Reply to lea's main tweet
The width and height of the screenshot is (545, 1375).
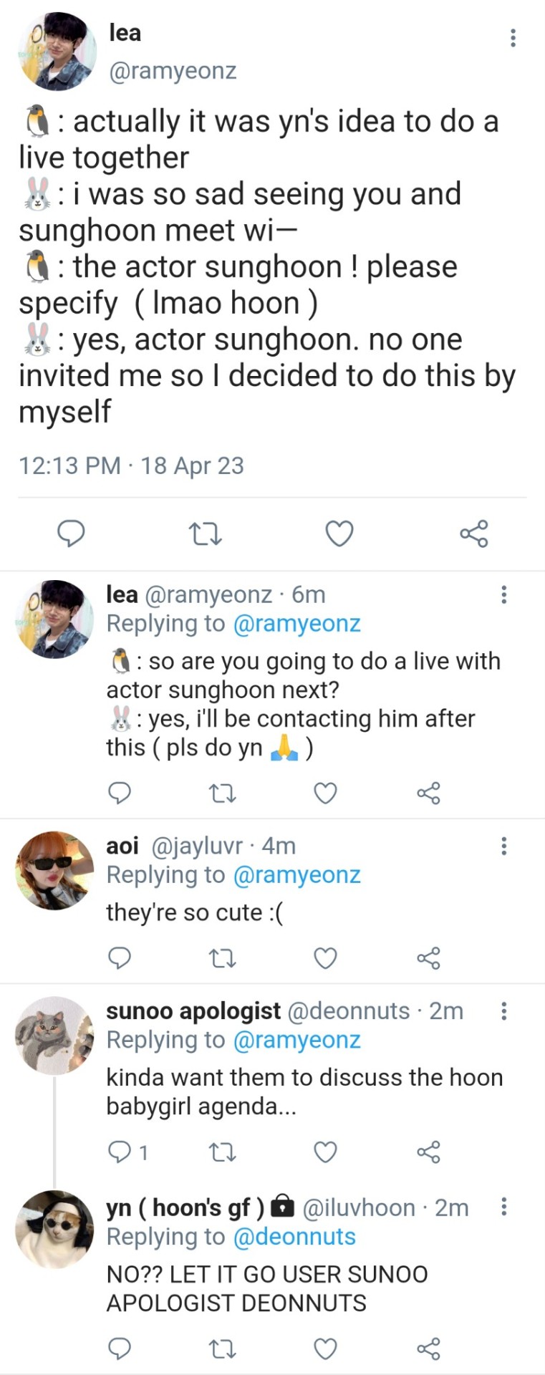click(71, 534)
